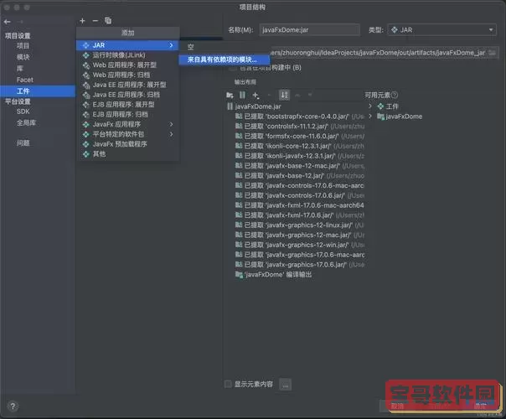
Task: Open Facet in the sidebar
Action: point(25,80)
